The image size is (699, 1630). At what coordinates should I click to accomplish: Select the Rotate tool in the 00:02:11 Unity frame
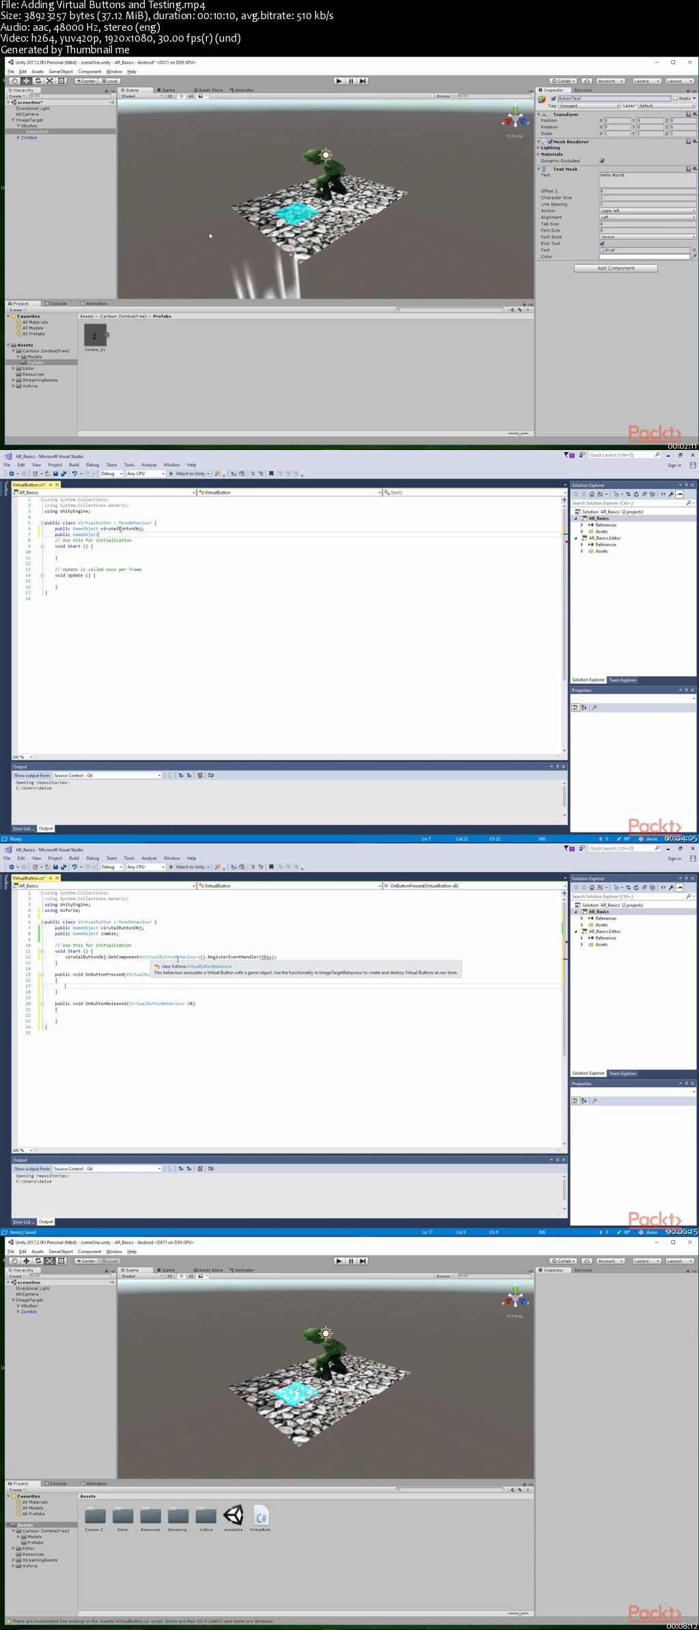click(38, 81)
